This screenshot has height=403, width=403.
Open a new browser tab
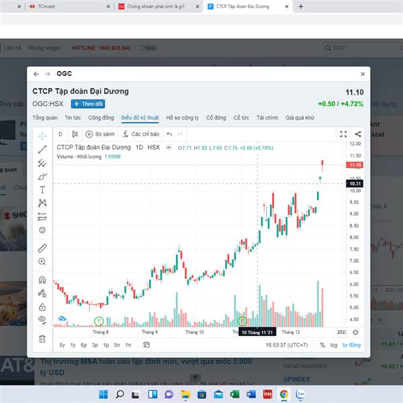point(301,7)
